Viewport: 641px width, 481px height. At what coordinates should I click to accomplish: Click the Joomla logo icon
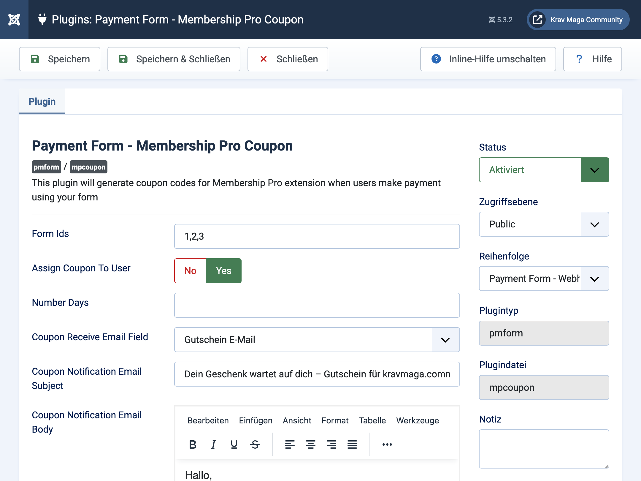[x=14, y=20]
